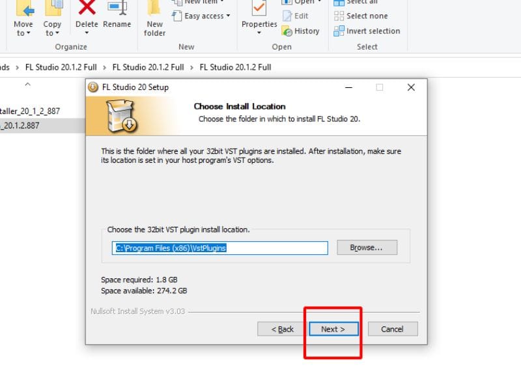The width and height of the screenshot is (521, 391).
Task: Open Properties checkmark icon
Action: pyautogui.click(x=259, y=8)
